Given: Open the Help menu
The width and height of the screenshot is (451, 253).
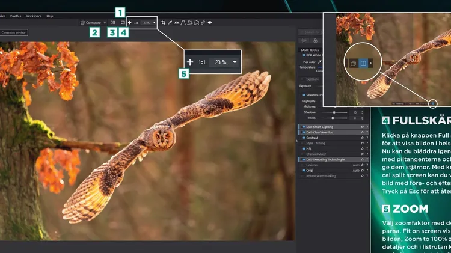Looking at the screenshot, I should point(50,16).
